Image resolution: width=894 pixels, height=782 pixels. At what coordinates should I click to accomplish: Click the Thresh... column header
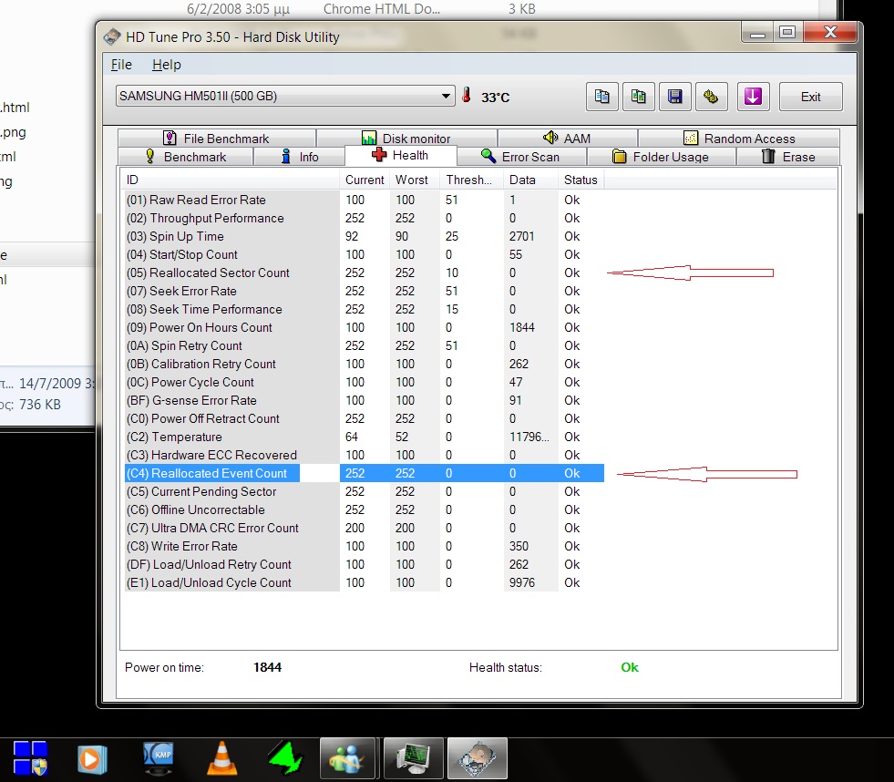(x=471, y=180)
